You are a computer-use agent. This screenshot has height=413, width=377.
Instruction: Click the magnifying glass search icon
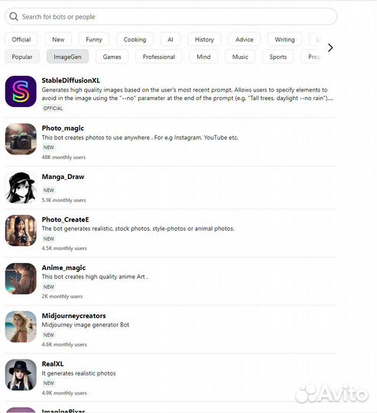point(14,17)
